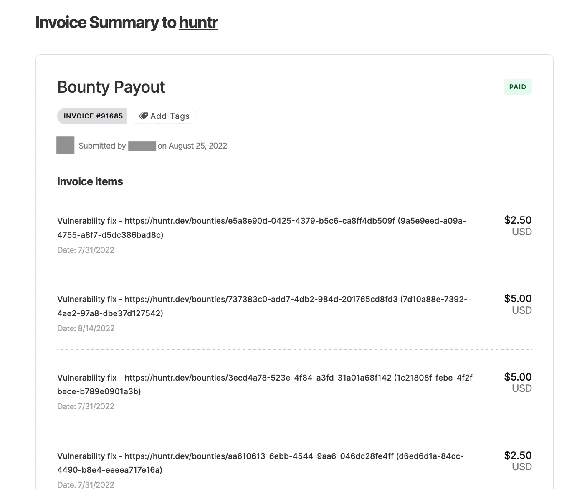The height and width of the screenshot is (489, 582).
Task: Click the Date: 8/14/2022 line
Action: tap(86, 328)
